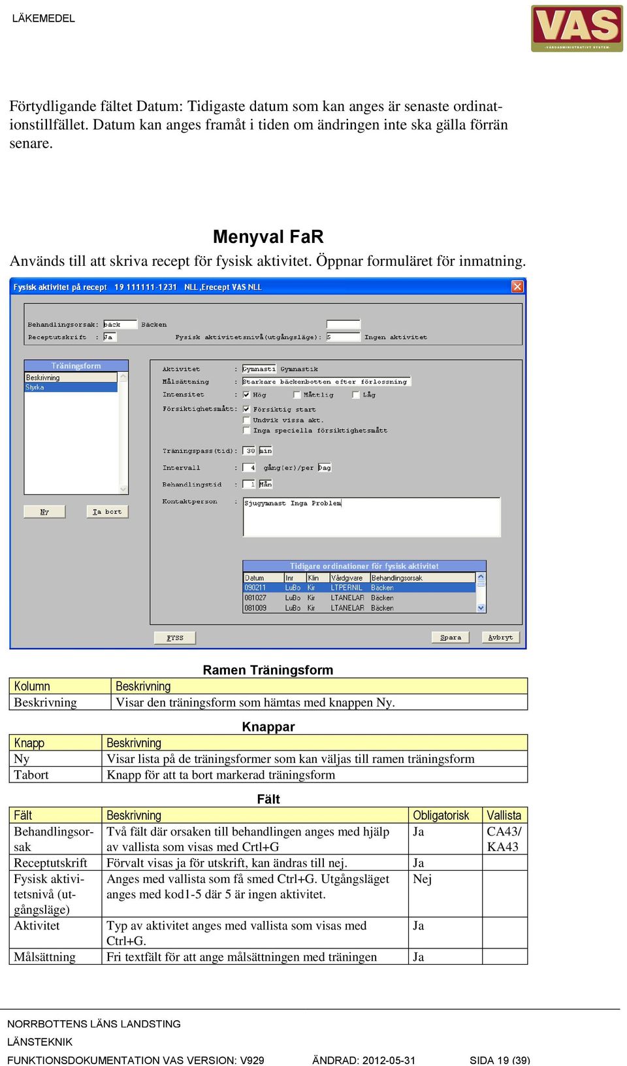The width and height of the screenshot is (627, 1066).
Task: Toggle the Undvik vissa akt. checkbox
Action: point(246,420)
